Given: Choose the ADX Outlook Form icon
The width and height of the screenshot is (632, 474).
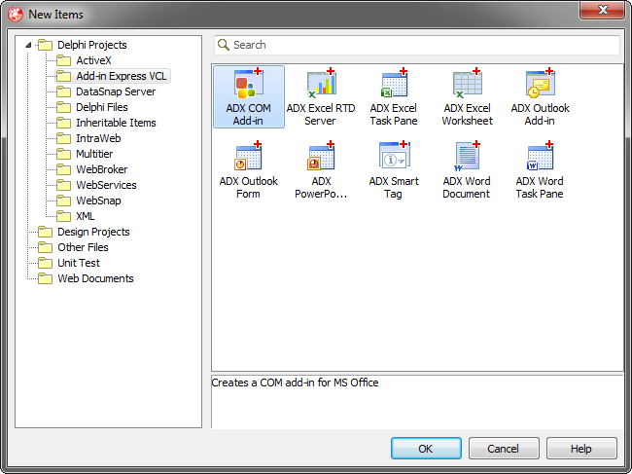Looking at the screenshot, I should tap(248, 156).
